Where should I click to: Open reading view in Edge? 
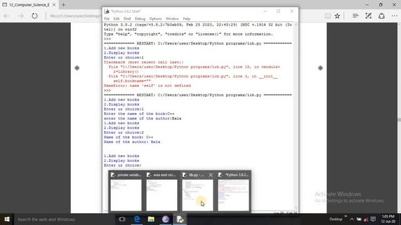[x=328, y=16]
